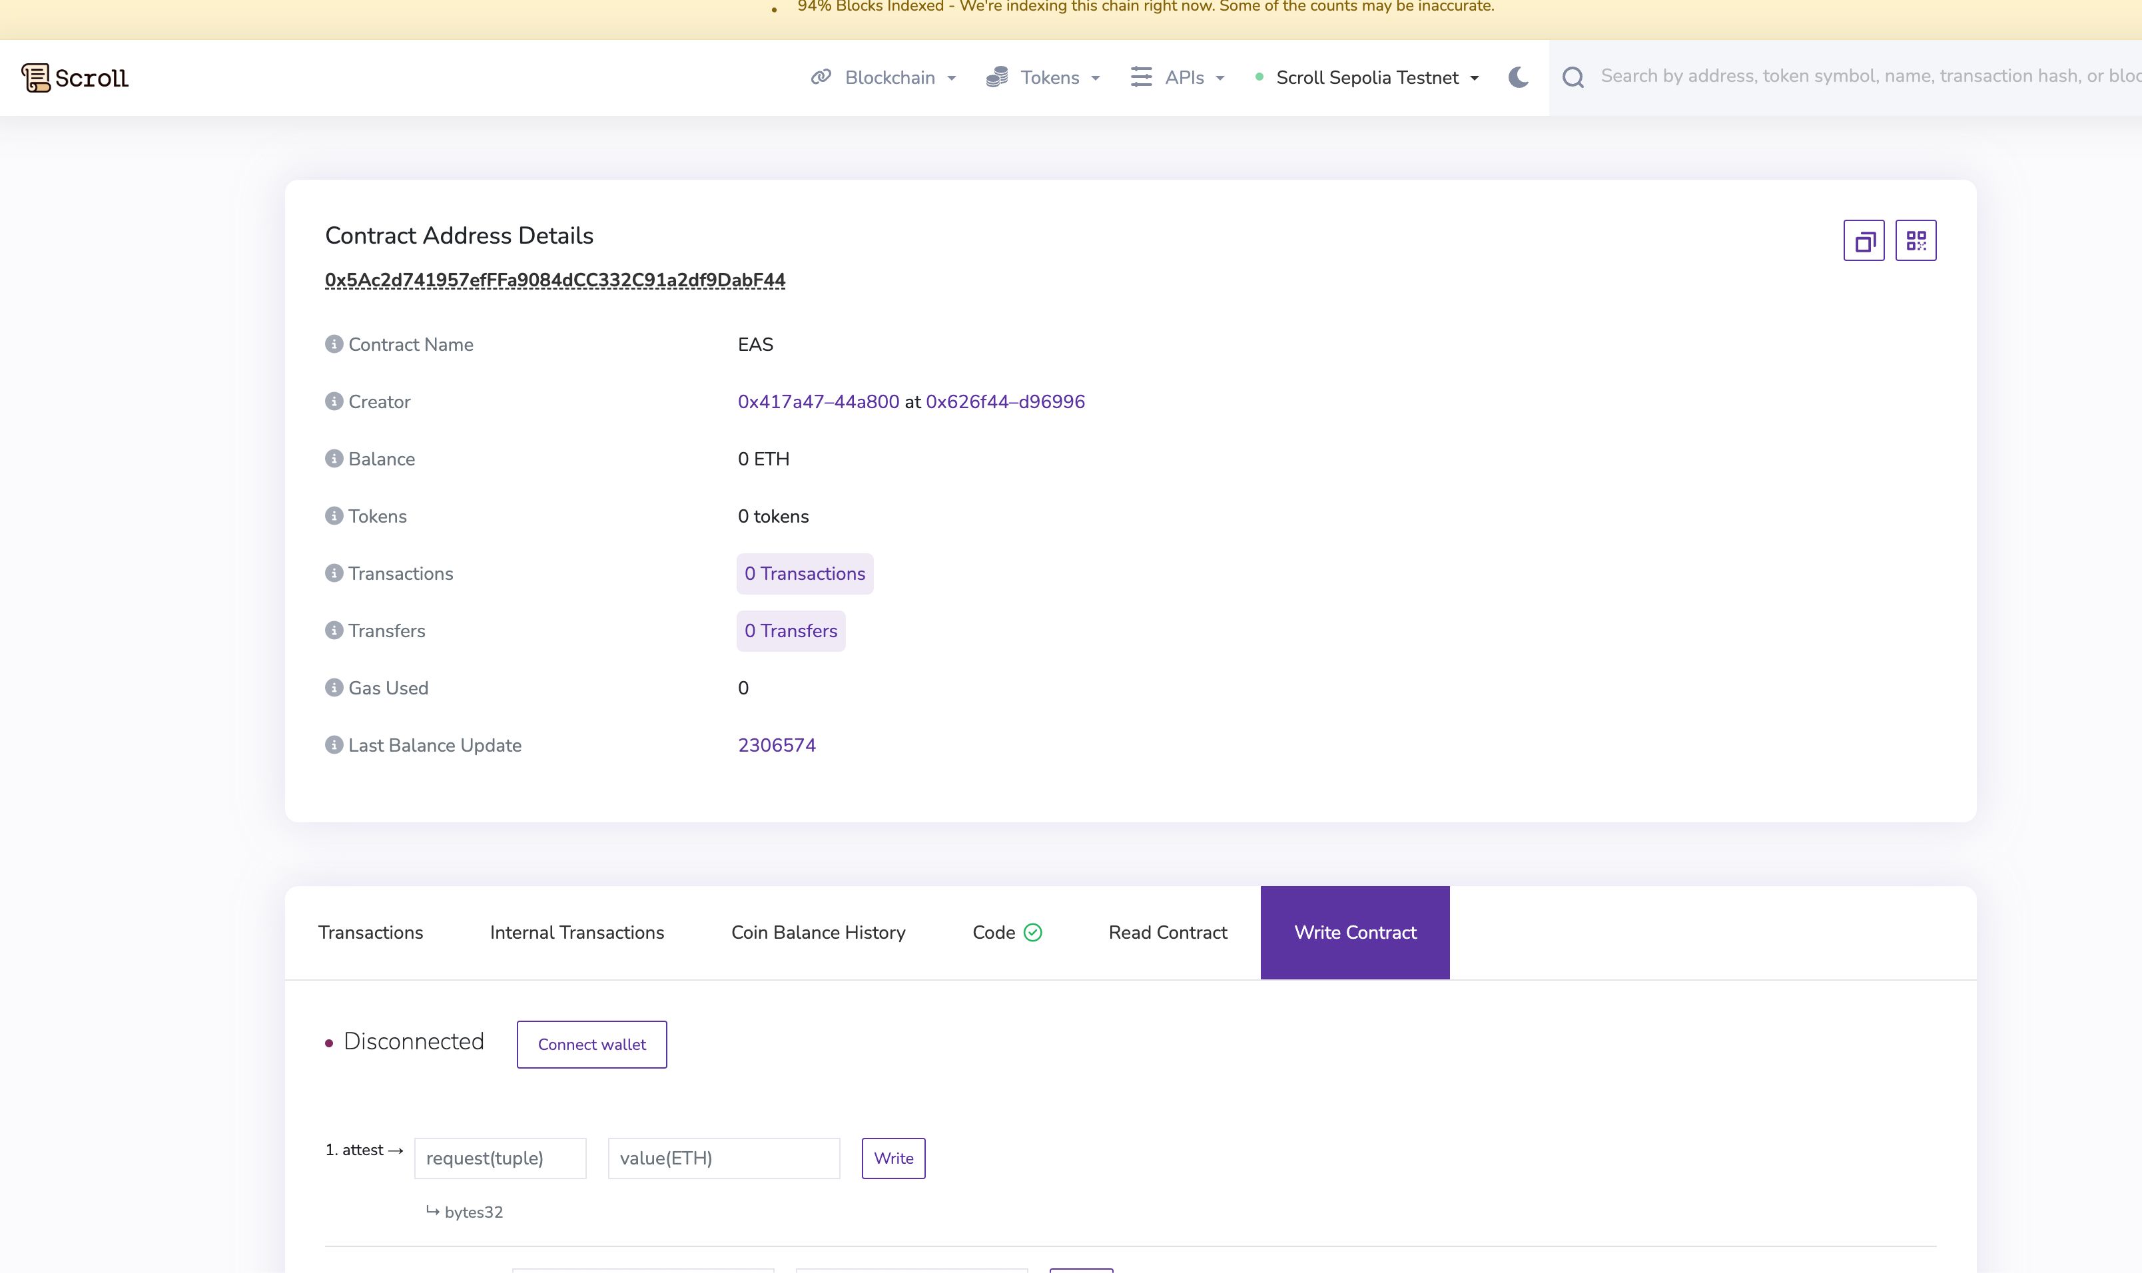Click the search bar magnifying glass icon
This screenshot has width=2142, height=1273.
(x=1572, y=77)
